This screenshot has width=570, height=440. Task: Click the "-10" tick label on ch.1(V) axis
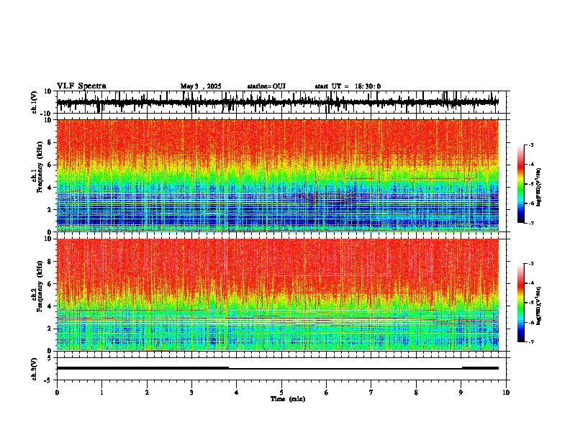click(47, 114)
